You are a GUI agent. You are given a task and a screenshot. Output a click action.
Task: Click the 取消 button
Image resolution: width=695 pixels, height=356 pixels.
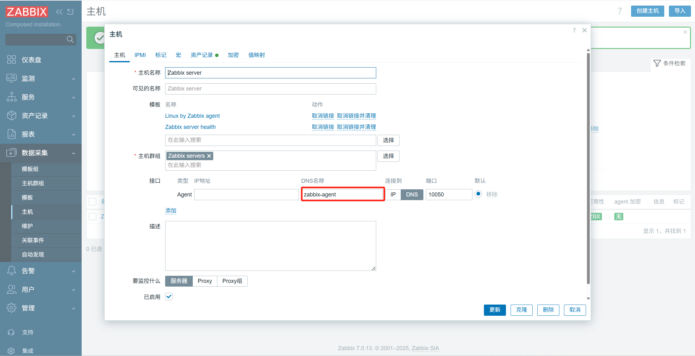575,310
